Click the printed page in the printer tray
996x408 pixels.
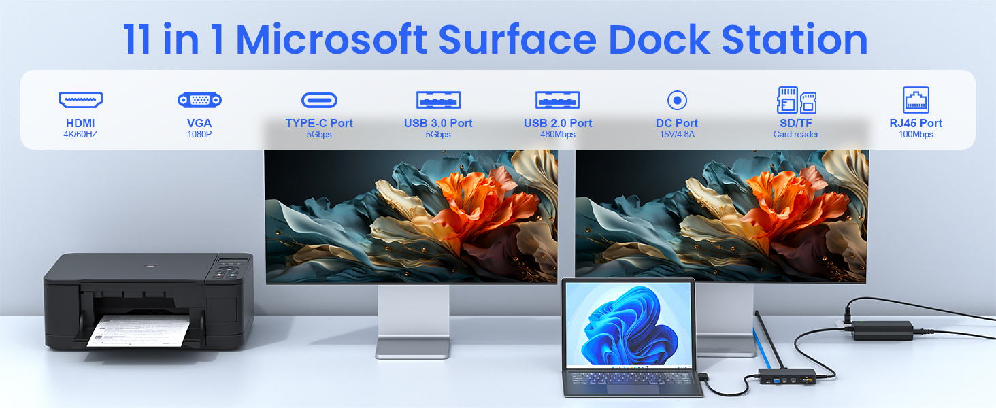[x=141, y=332]
